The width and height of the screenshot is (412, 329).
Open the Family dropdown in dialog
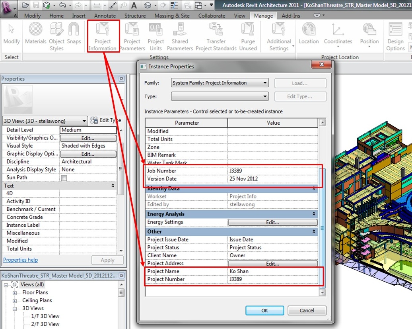tap(220, 83)
